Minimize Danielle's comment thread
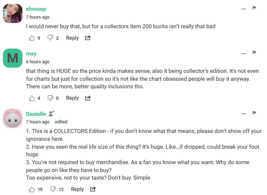The width and height of the screenshot is (267, 195). tap(244, 114)
